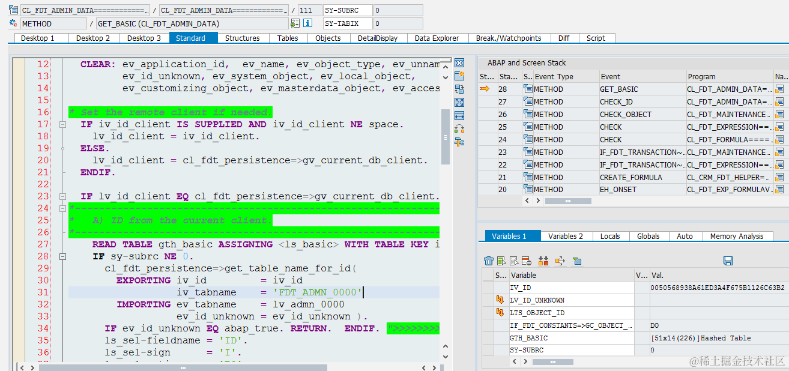Click the horizontal maximize tool icon
This screenshot has width=789, height=371.
click(x=459, y=116)
